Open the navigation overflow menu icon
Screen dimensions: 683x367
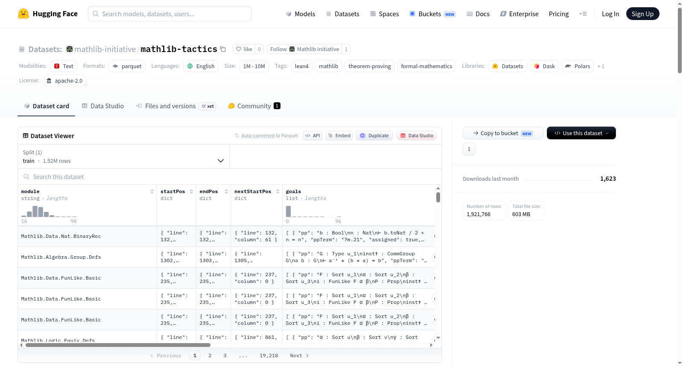tap(583, 14)
